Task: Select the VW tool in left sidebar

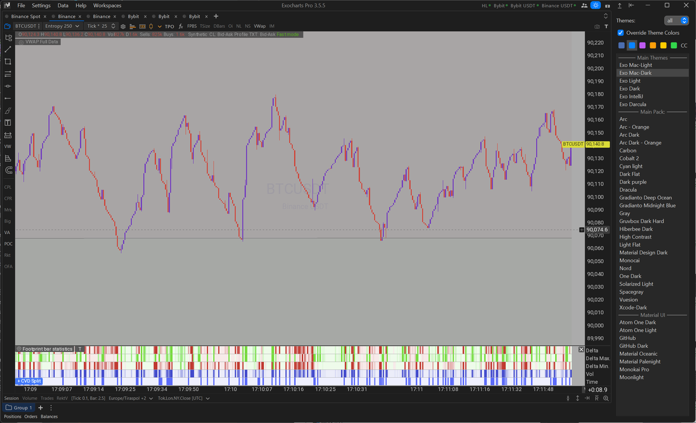Action: point(8,146)
